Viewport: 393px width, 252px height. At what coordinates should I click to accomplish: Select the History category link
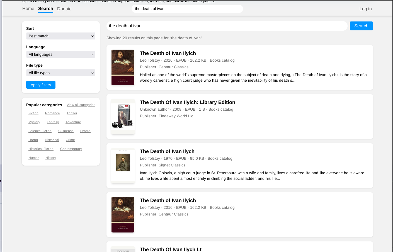coord(51,158)
